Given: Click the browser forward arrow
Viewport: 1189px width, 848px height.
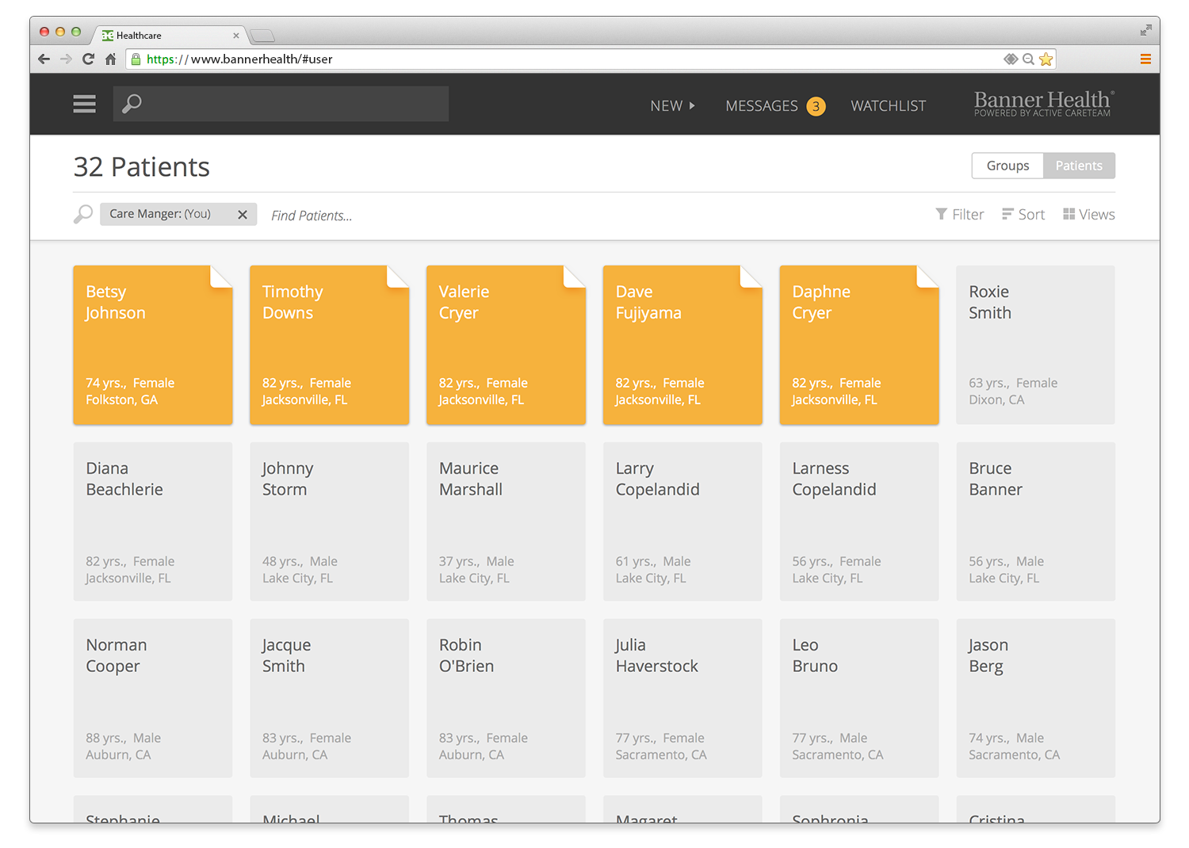Looking at the screenshot, I should [x=66, y=59].
